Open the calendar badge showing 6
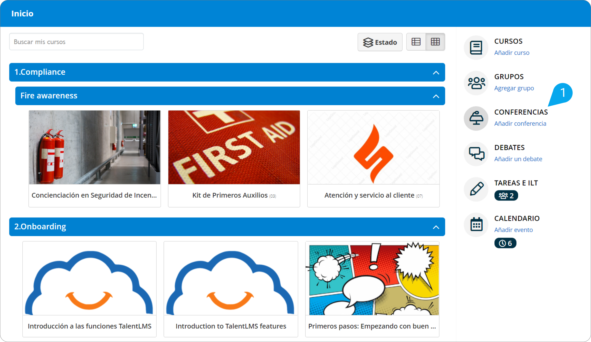The width and height of the screenshot is (591, 342). pyautogui.click(x=505, y=243)
